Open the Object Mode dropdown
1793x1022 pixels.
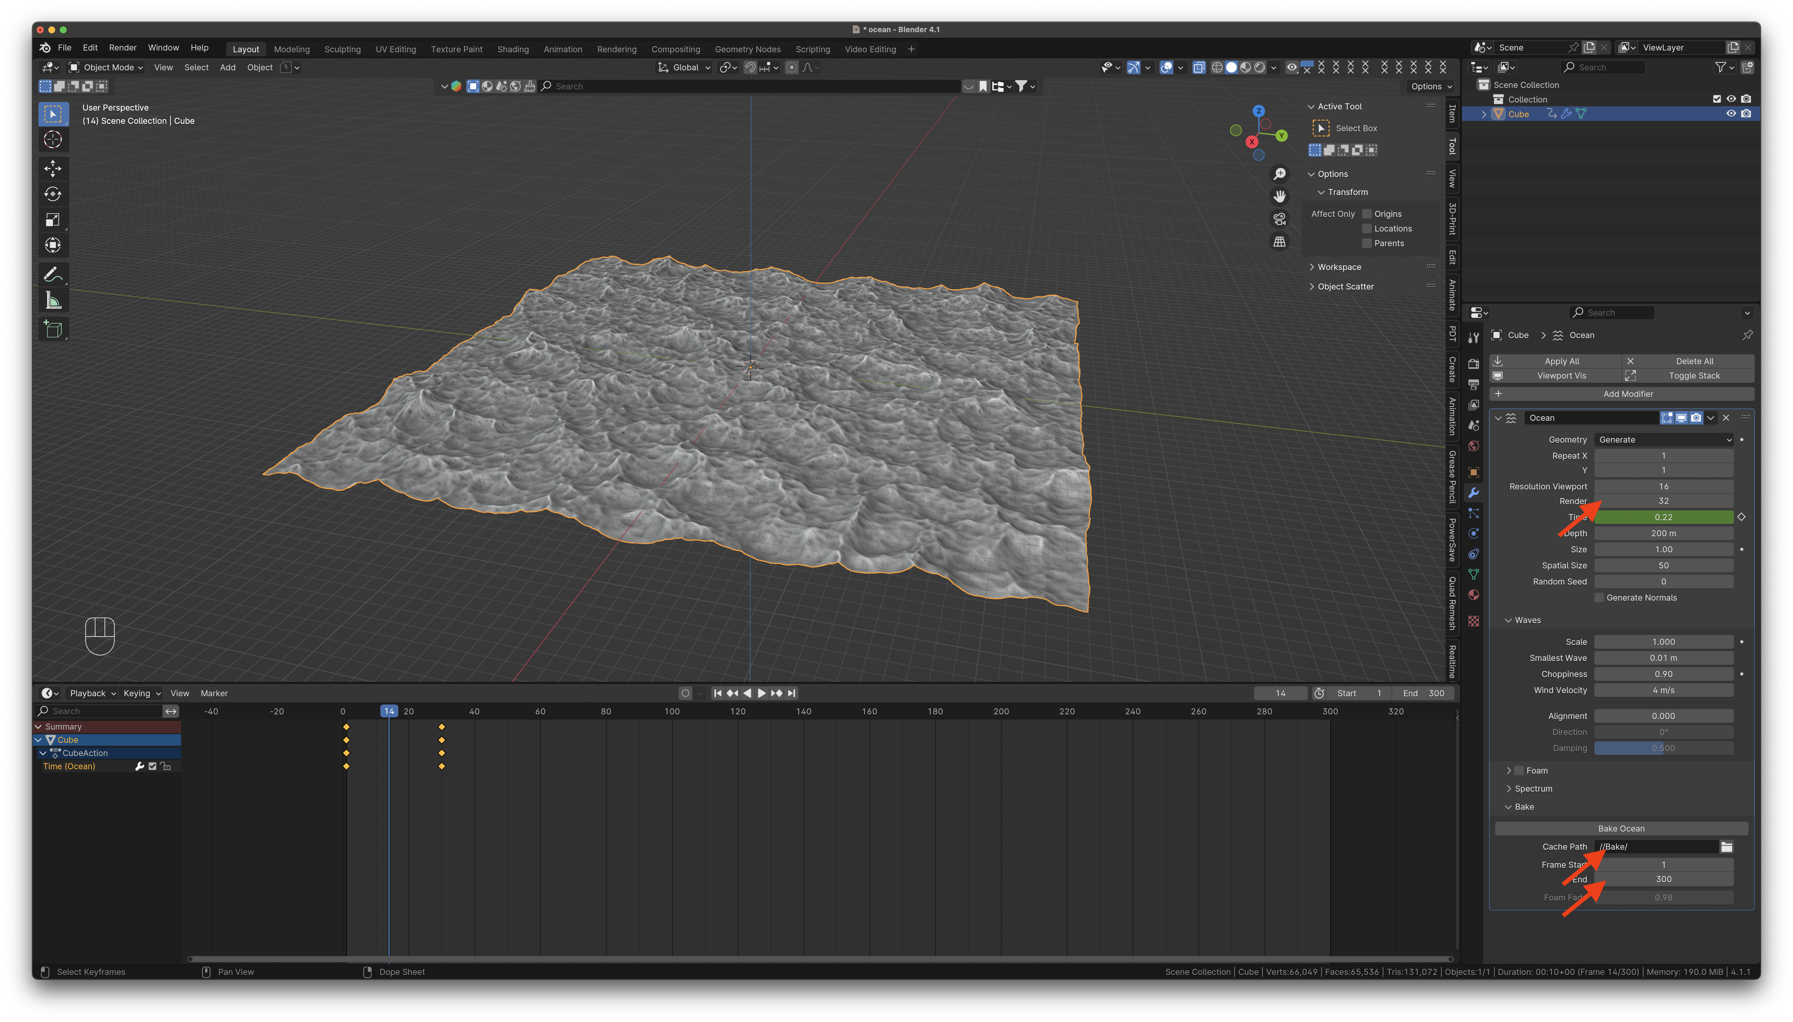[x=106, y=68]
